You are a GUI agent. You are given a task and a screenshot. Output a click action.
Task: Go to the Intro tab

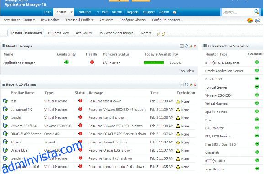coord(48,12)
